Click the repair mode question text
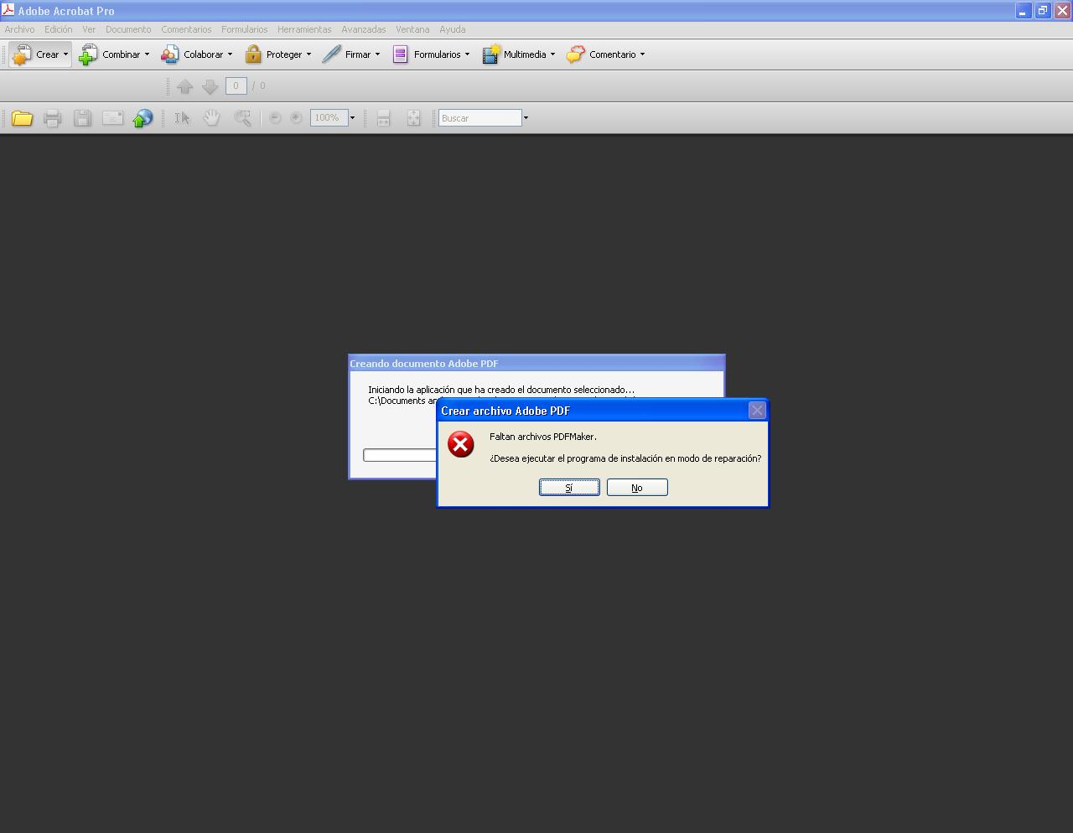 [x=625, y=458]
